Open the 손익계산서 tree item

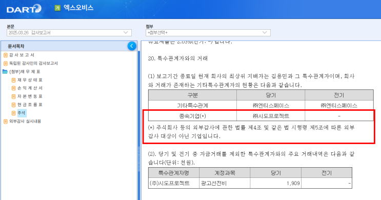pyautogui.click(x=30, y=88)
